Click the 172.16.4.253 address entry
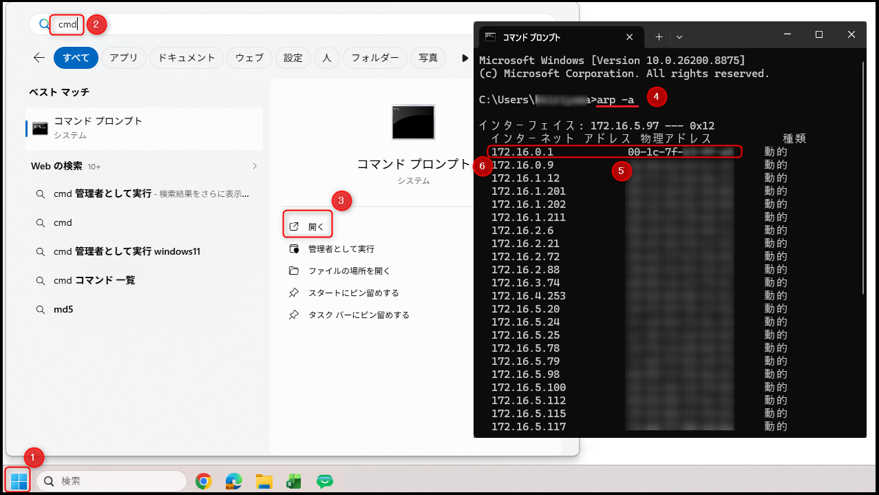Viewport: 879px width, 495px height. (x=529, y=296)
